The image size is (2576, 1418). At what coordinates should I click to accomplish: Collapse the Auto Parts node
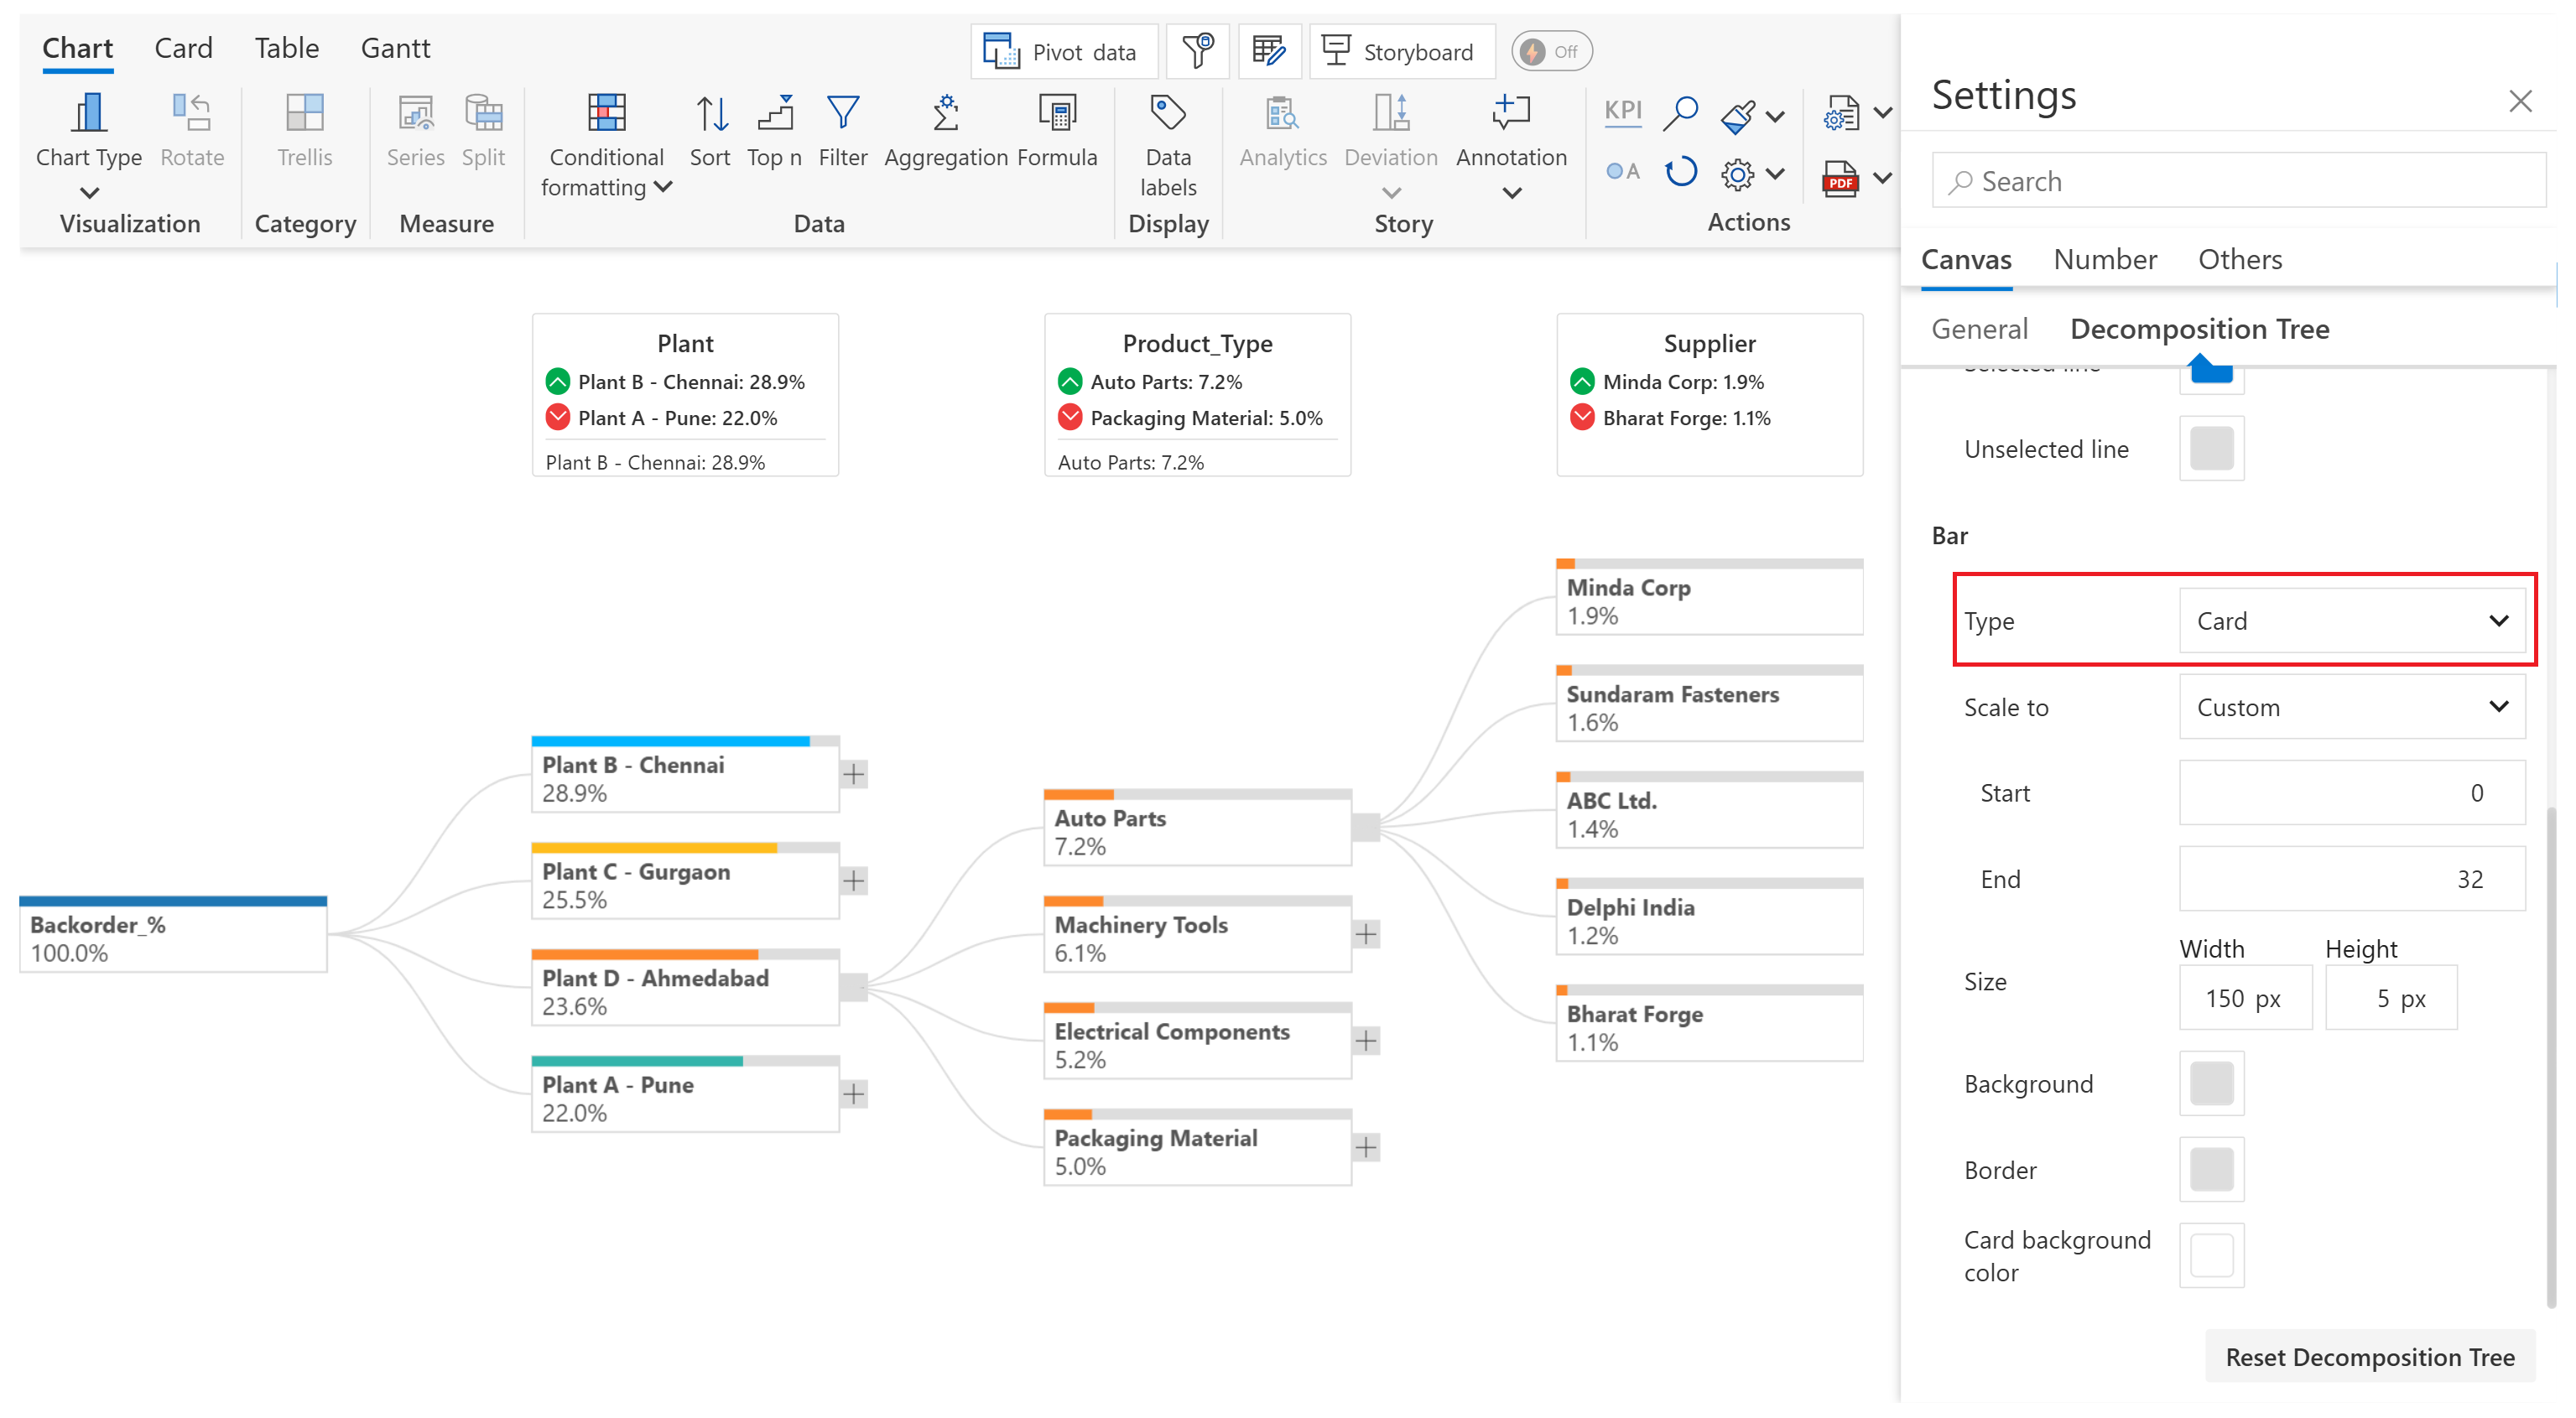(1365, 827)
